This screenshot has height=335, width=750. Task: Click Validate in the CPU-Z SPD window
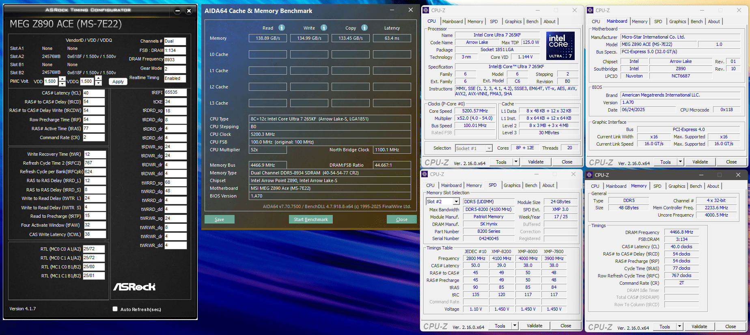point(534,326)
